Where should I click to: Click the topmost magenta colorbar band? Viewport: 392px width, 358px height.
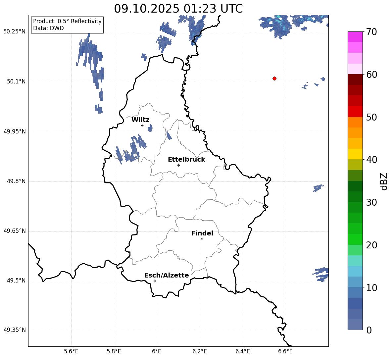(355, 37)
